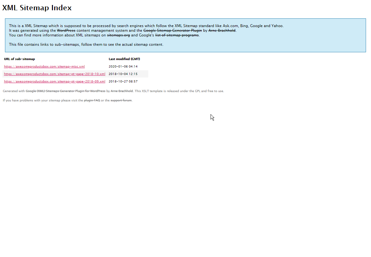Open the sitemap-pt-page-2018-10.xml link
Viewport: 371px width, 257px height.
55,74
